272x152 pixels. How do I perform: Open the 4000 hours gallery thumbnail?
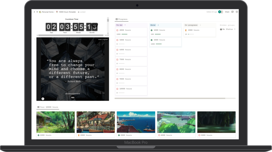point(176,122)
